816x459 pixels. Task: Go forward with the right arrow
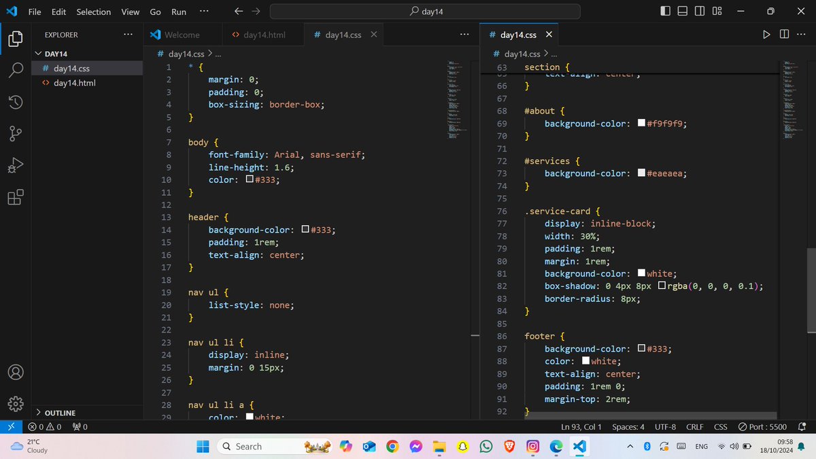[256, 12]
